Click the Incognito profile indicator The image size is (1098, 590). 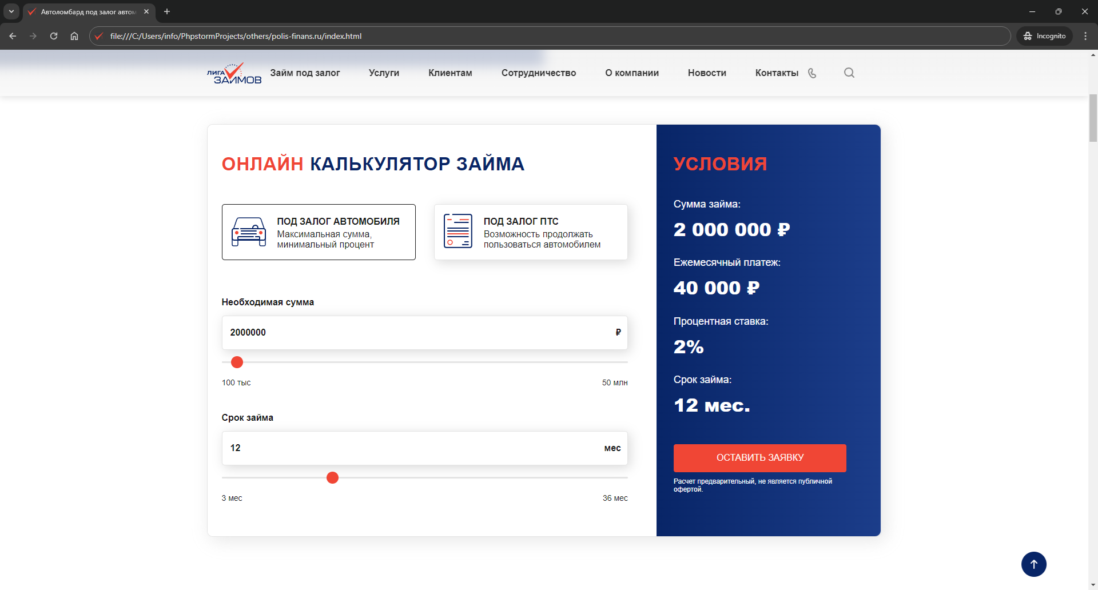[1044, 36]
